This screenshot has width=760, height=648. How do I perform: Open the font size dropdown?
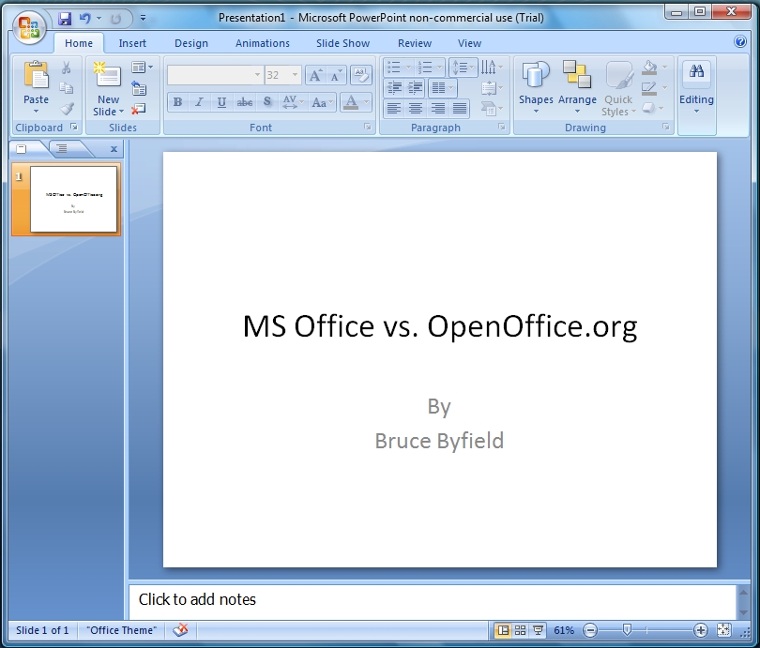point(294,73)
